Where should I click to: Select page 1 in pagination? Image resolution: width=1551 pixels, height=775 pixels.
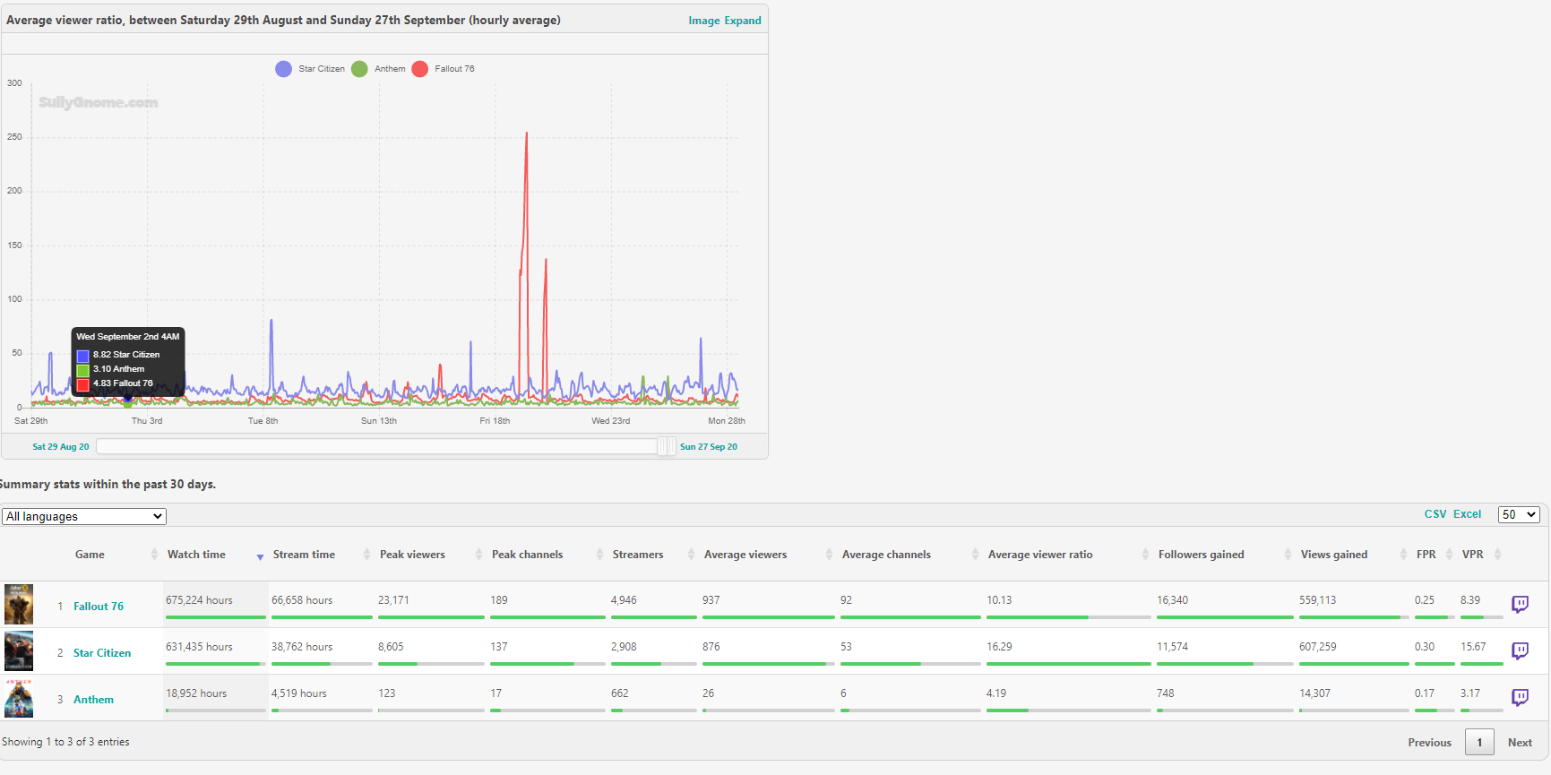[x=1479, y=742]
